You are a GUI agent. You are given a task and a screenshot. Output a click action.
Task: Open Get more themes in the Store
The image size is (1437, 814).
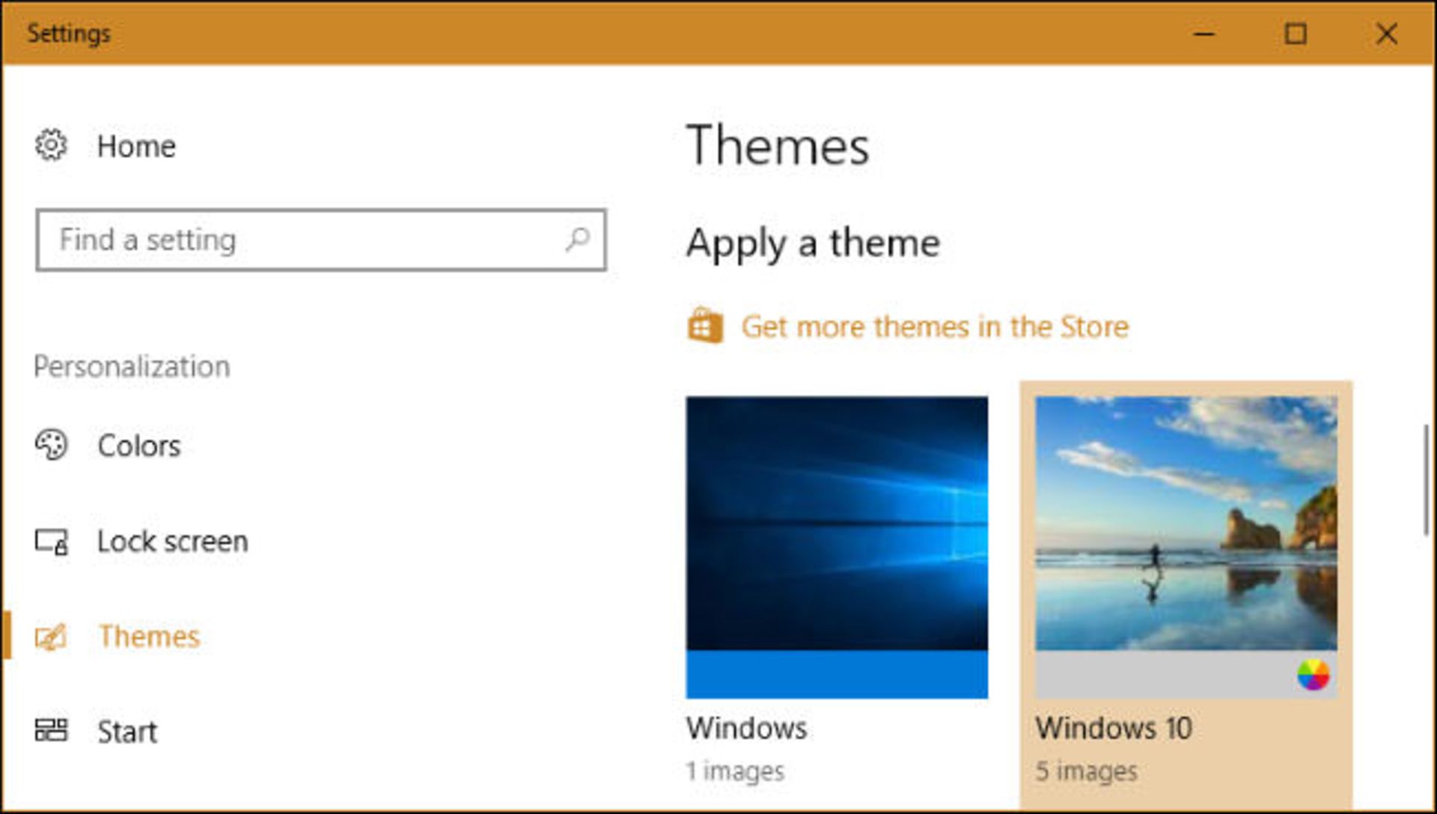[934, 326]
